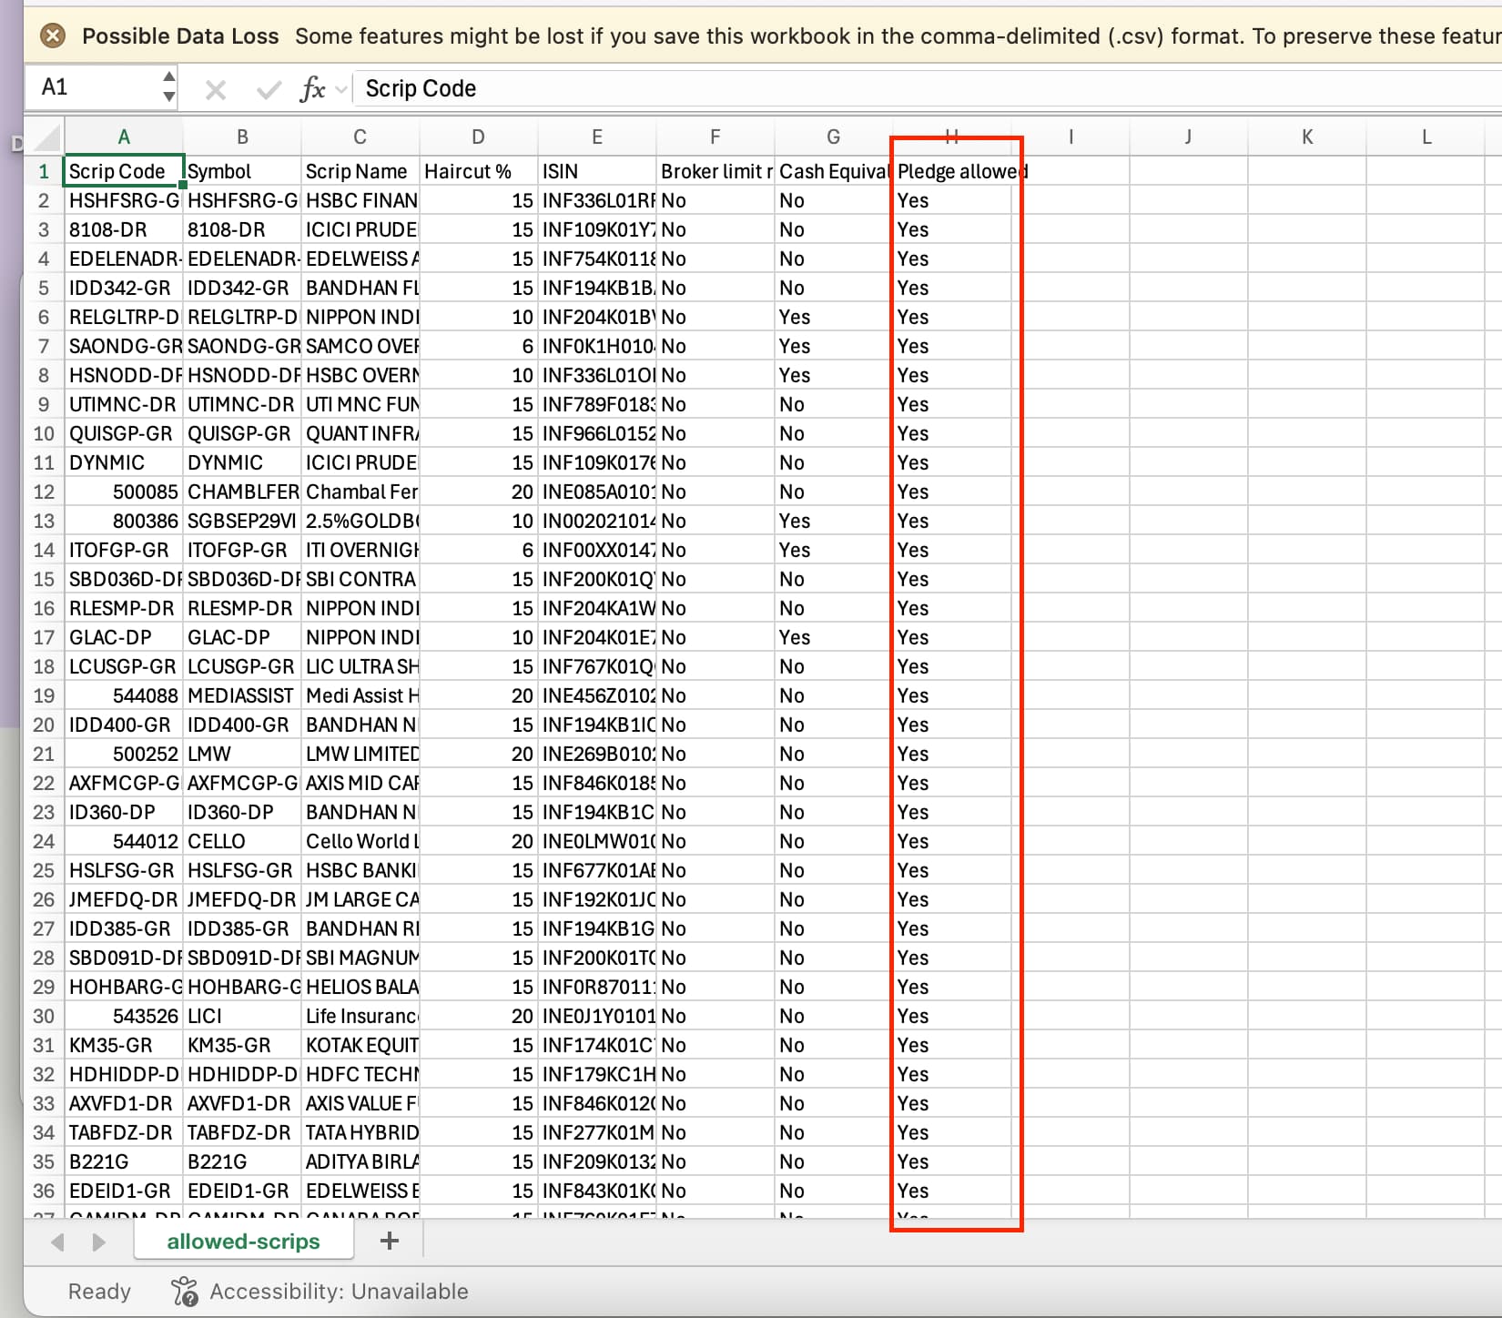The image size is (1502, 1318).
Task: Click cell with scrip name Chambal Fer
Action: click(x=360, y=492)
